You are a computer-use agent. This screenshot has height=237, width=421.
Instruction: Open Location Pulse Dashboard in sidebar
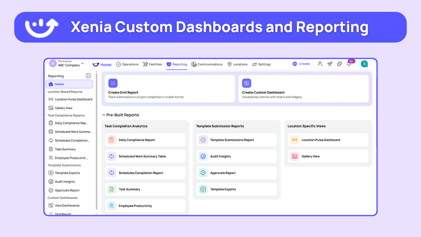coord(70,100)
